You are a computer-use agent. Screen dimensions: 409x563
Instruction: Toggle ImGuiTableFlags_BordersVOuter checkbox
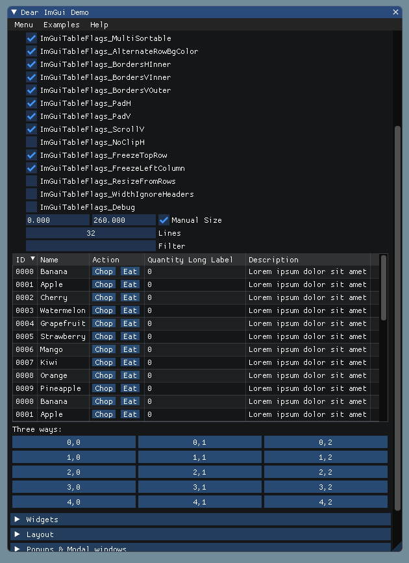point(32,90)
